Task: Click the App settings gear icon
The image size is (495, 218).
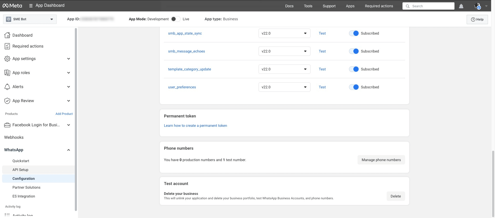Action: pyautogui.click(x=7, y=59)
